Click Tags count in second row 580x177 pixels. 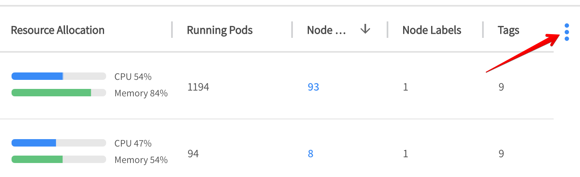[501, 154]
